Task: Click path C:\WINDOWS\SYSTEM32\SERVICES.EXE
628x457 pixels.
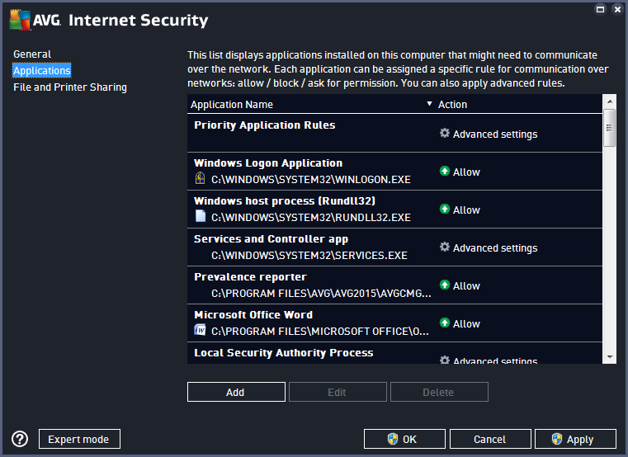Action: [x=309, y=256]
